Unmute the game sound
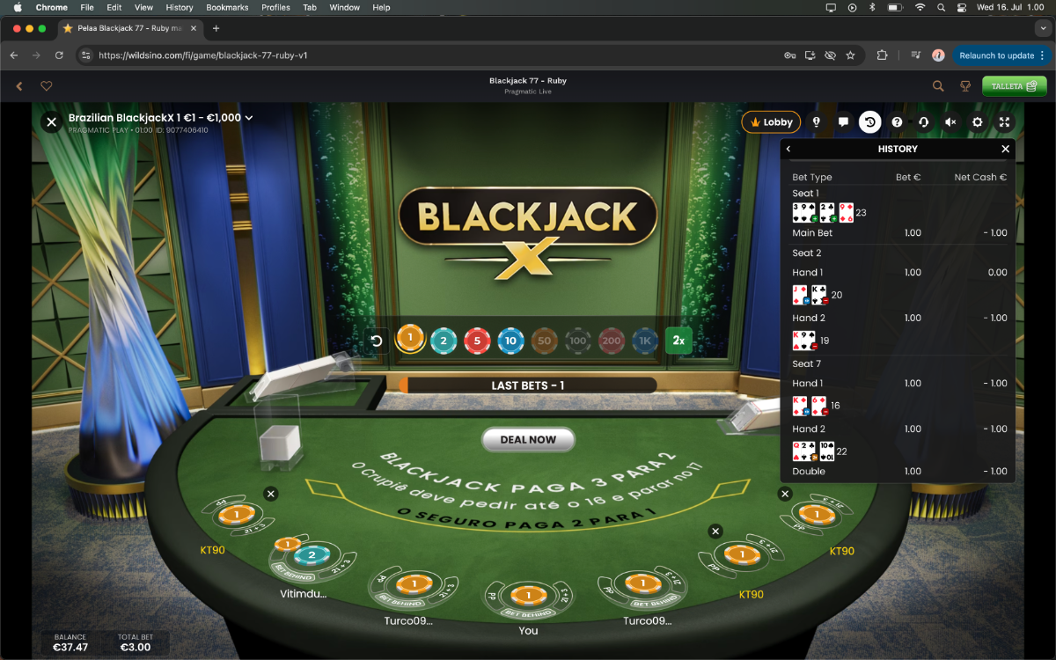 click(x=950, y=122)
